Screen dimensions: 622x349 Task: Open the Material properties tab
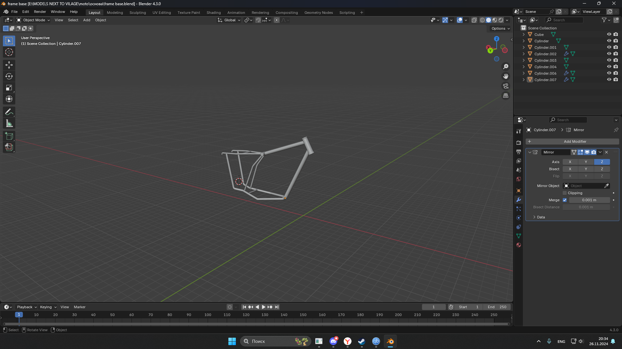point(519,245)
